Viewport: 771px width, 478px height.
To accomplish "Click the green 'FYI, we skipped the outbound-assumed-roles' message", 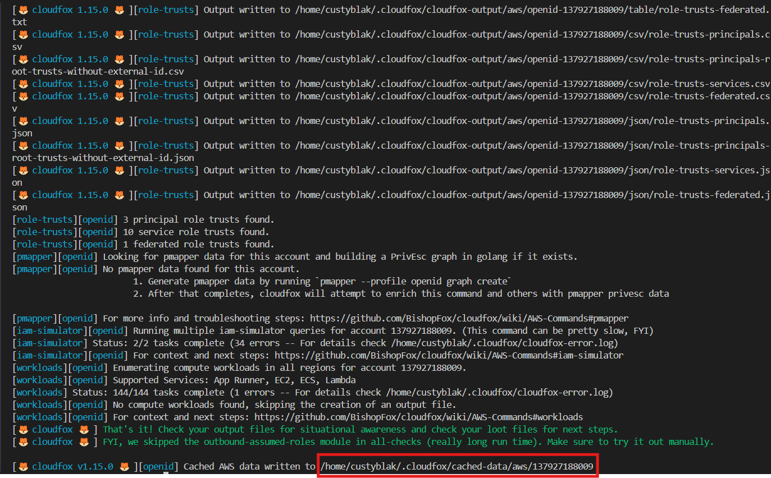I will click(408, 442).
